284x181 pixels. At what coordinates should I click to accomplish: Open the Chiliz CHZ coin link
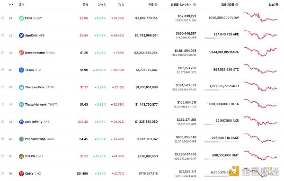[33, 173]
